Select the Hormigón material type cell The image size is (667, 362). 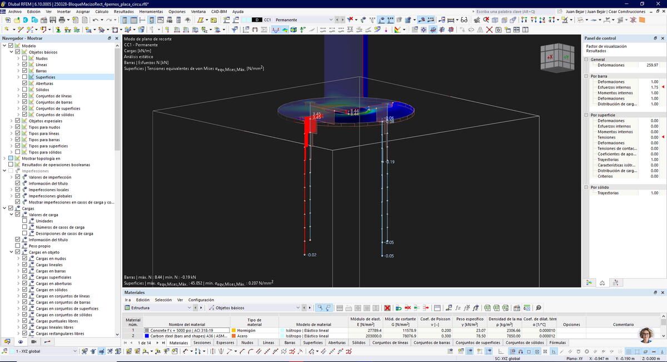[x=254, y=330]
